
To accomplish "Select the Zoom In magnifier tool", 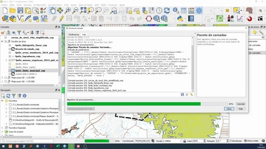I will tap(67, 11).
